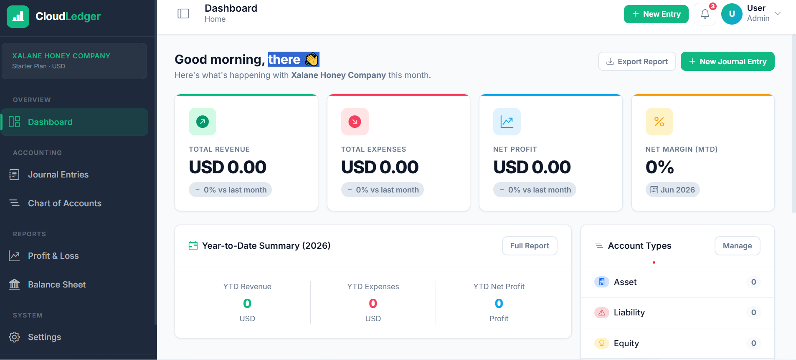
Task: Click the Profit & Loss chart icon
Action: click(15, 256)
